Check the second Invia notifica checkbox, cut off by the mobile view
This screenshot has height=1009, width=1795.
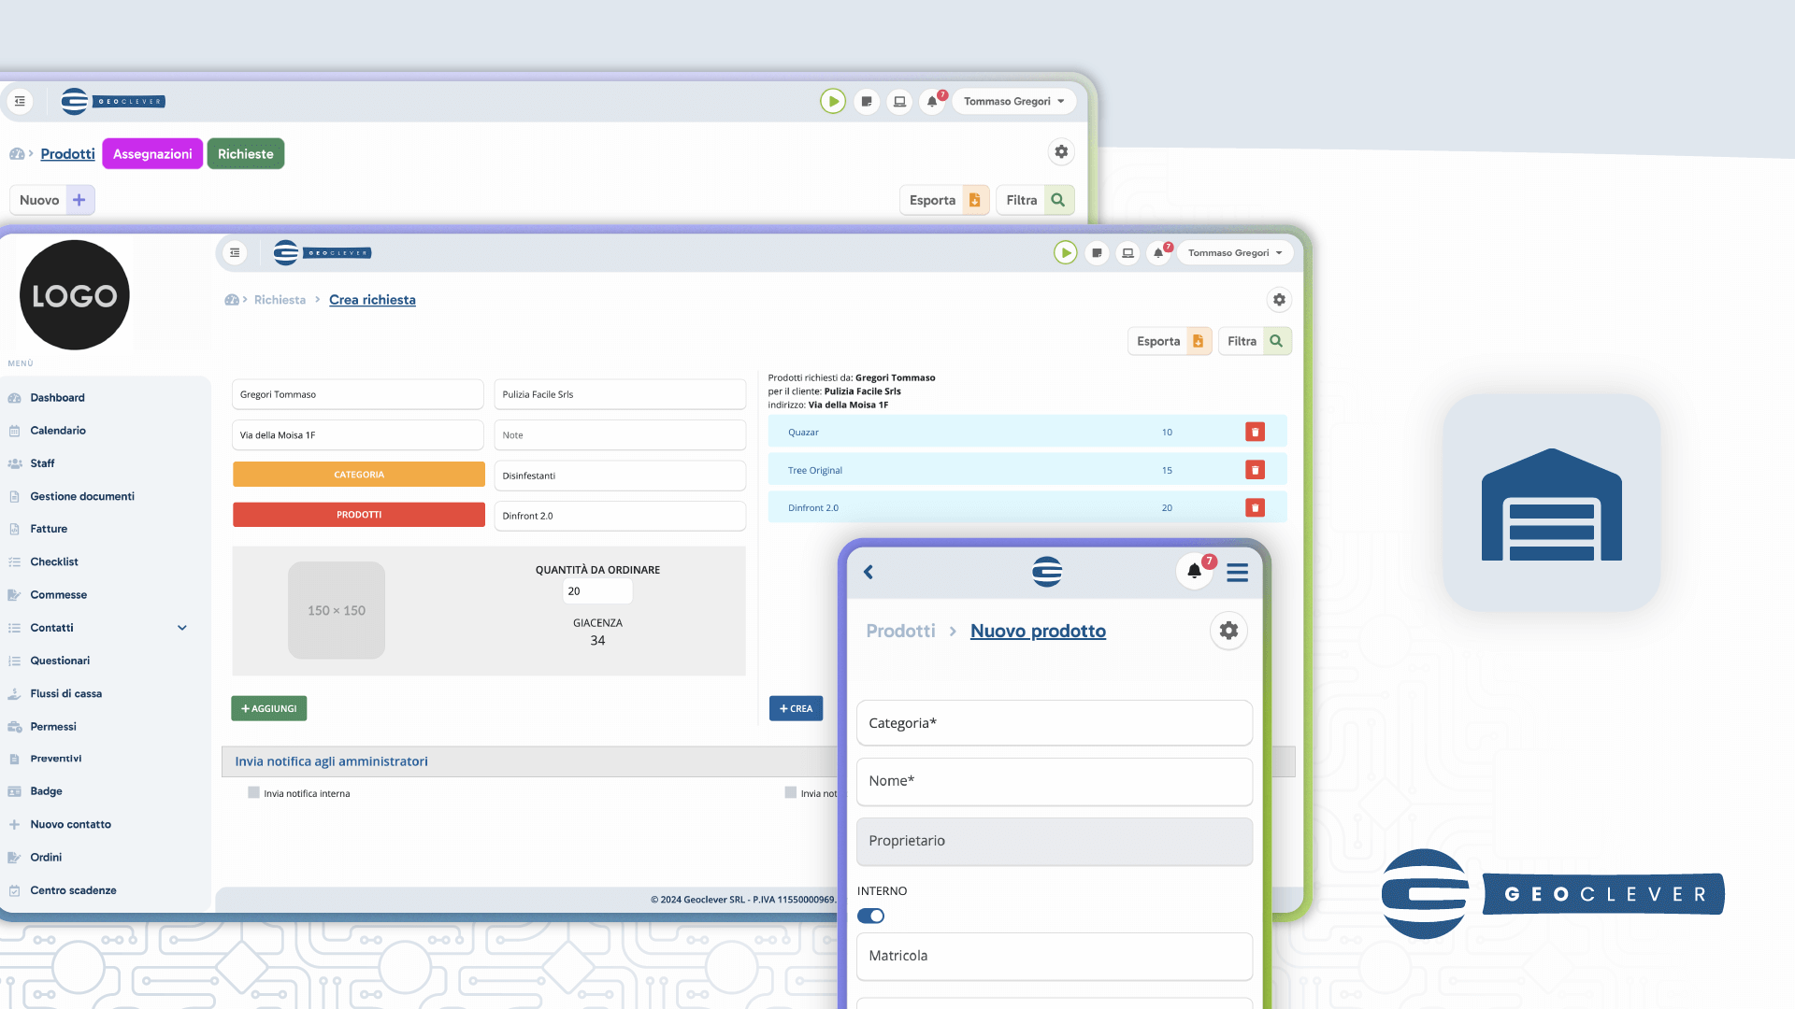(x=790, y=792)
